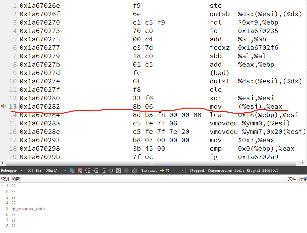Click the Step Over icon
Screen dimensions: 307x233
point(88,171)
